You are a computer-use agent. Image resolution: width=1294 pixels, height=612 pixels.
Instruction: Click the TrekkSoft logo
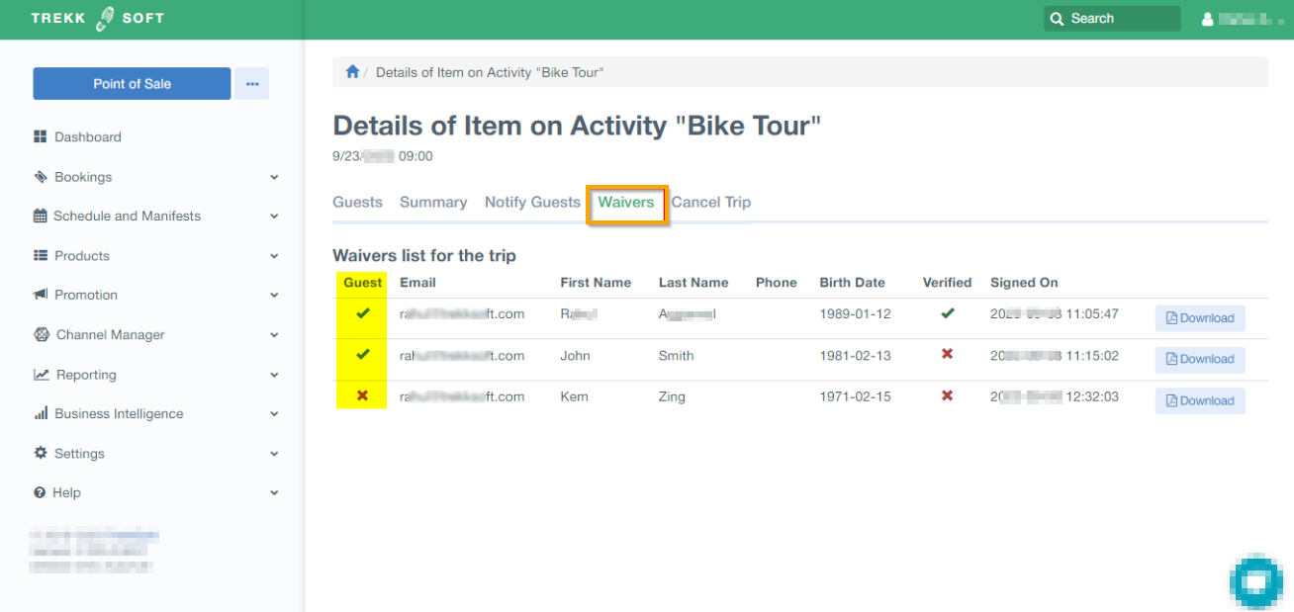point(97,19)
